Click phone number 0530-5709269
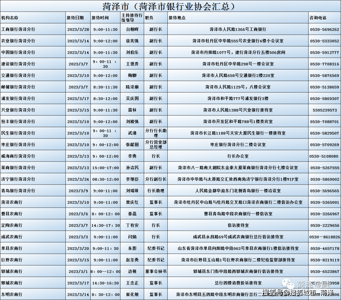Viewport: 341px width, 300px height. click(325, 145)
